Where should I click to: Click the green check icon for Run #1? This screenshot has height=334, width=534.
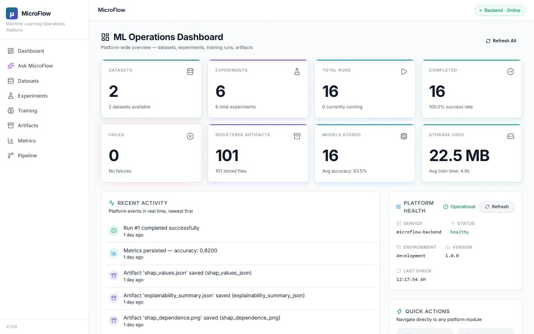coord(114,230)
